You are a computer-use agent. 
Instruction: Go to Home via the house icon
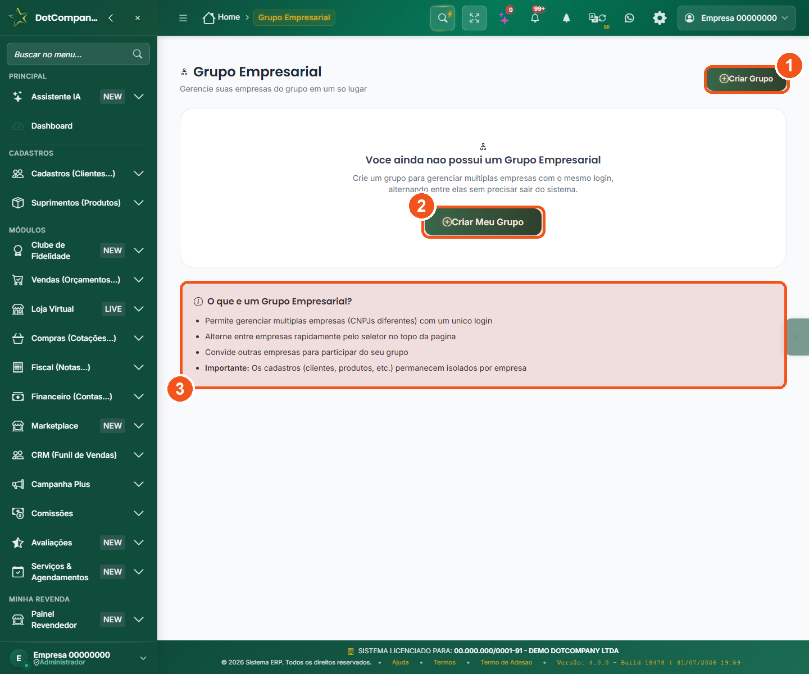tap(209, 18)
